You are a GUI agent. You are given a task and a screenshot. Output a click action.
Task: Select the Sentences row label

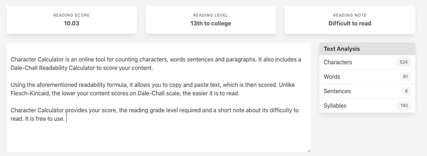click(x=337, y=91)
